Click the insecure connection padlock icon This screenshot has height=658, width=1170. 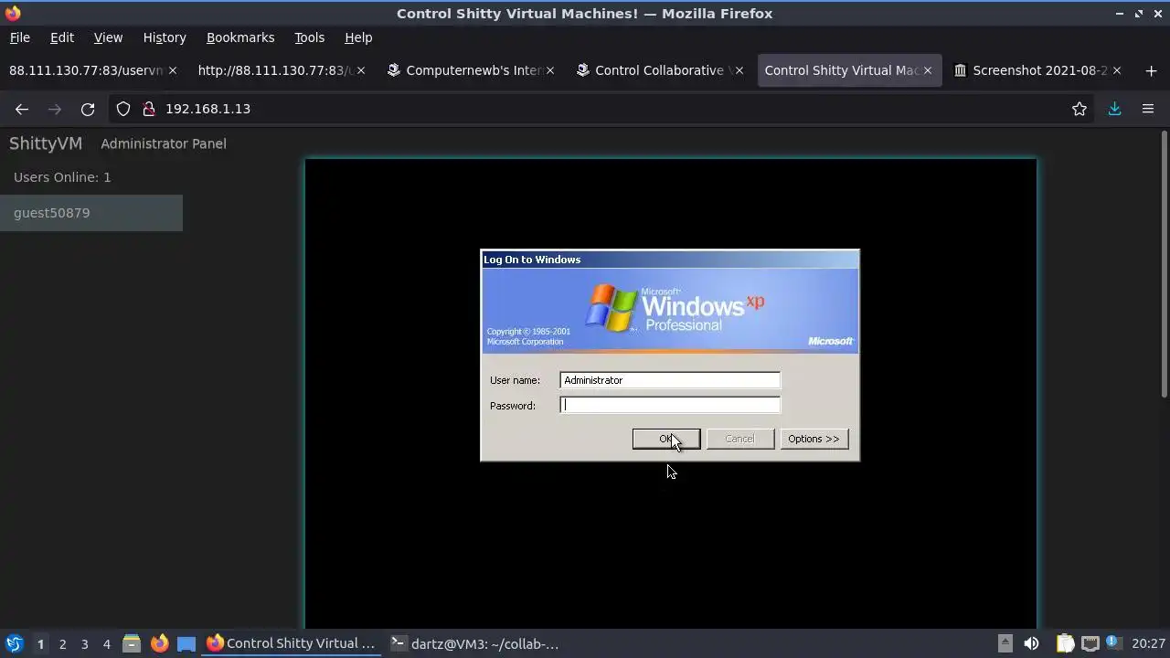pyautogui.click(x=148, y=109)
